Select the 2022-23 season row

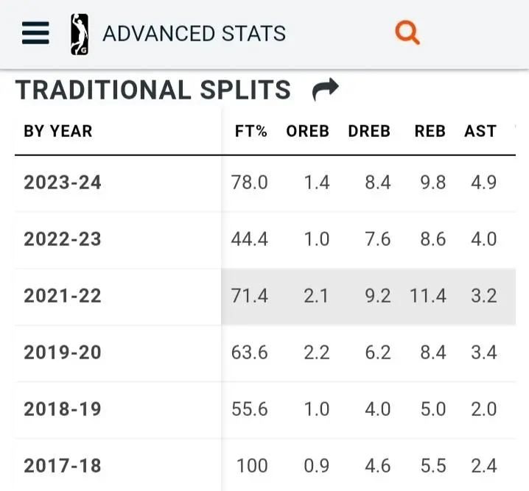[x=63, y=239]
